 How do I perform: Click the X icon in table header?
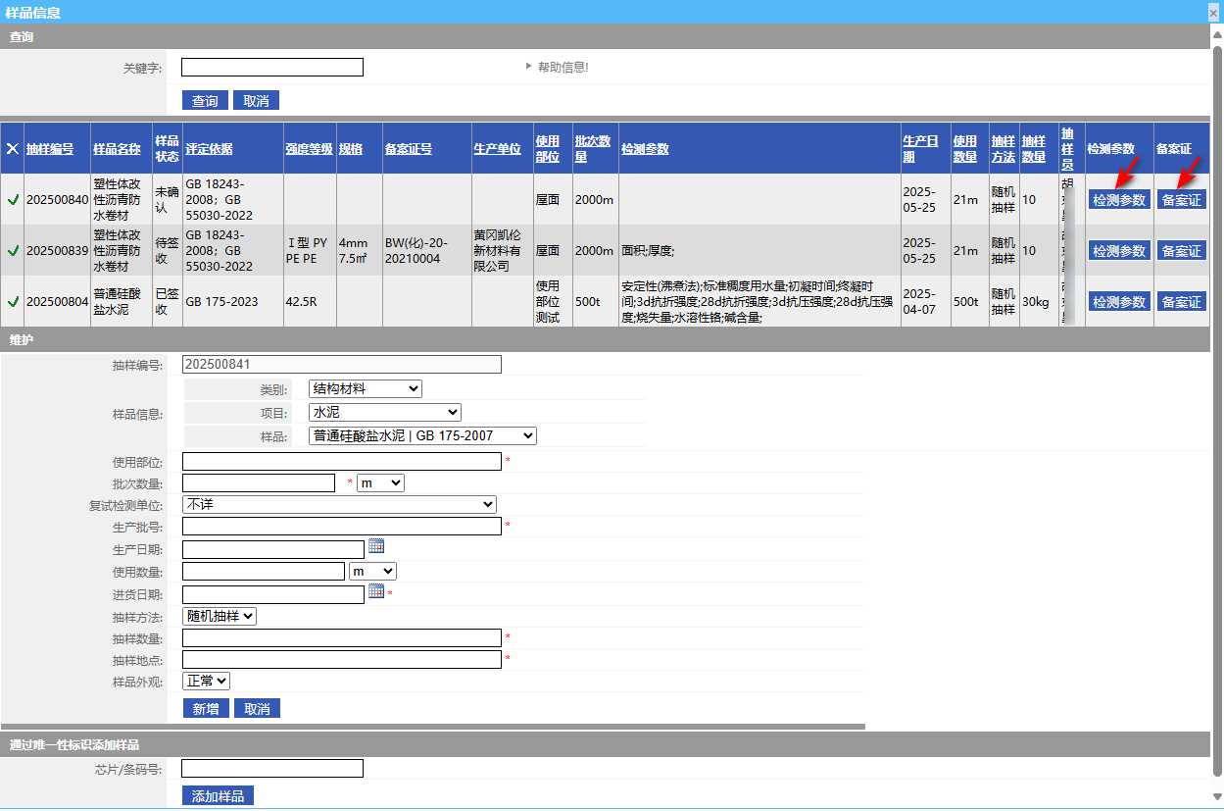[13, 149]
